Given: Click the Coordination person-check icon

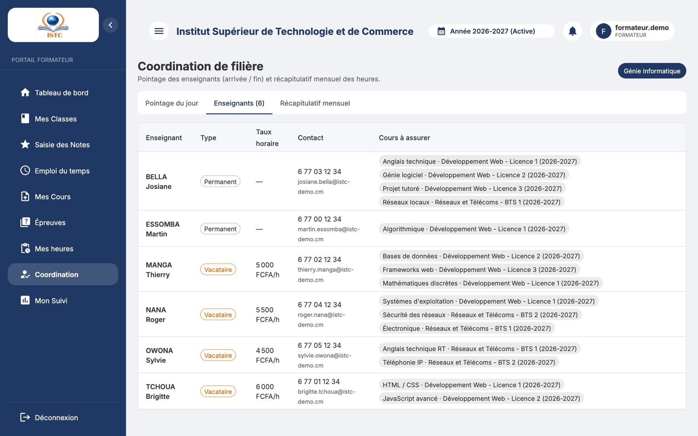Looking at the screenshot, I should [25, 274].
